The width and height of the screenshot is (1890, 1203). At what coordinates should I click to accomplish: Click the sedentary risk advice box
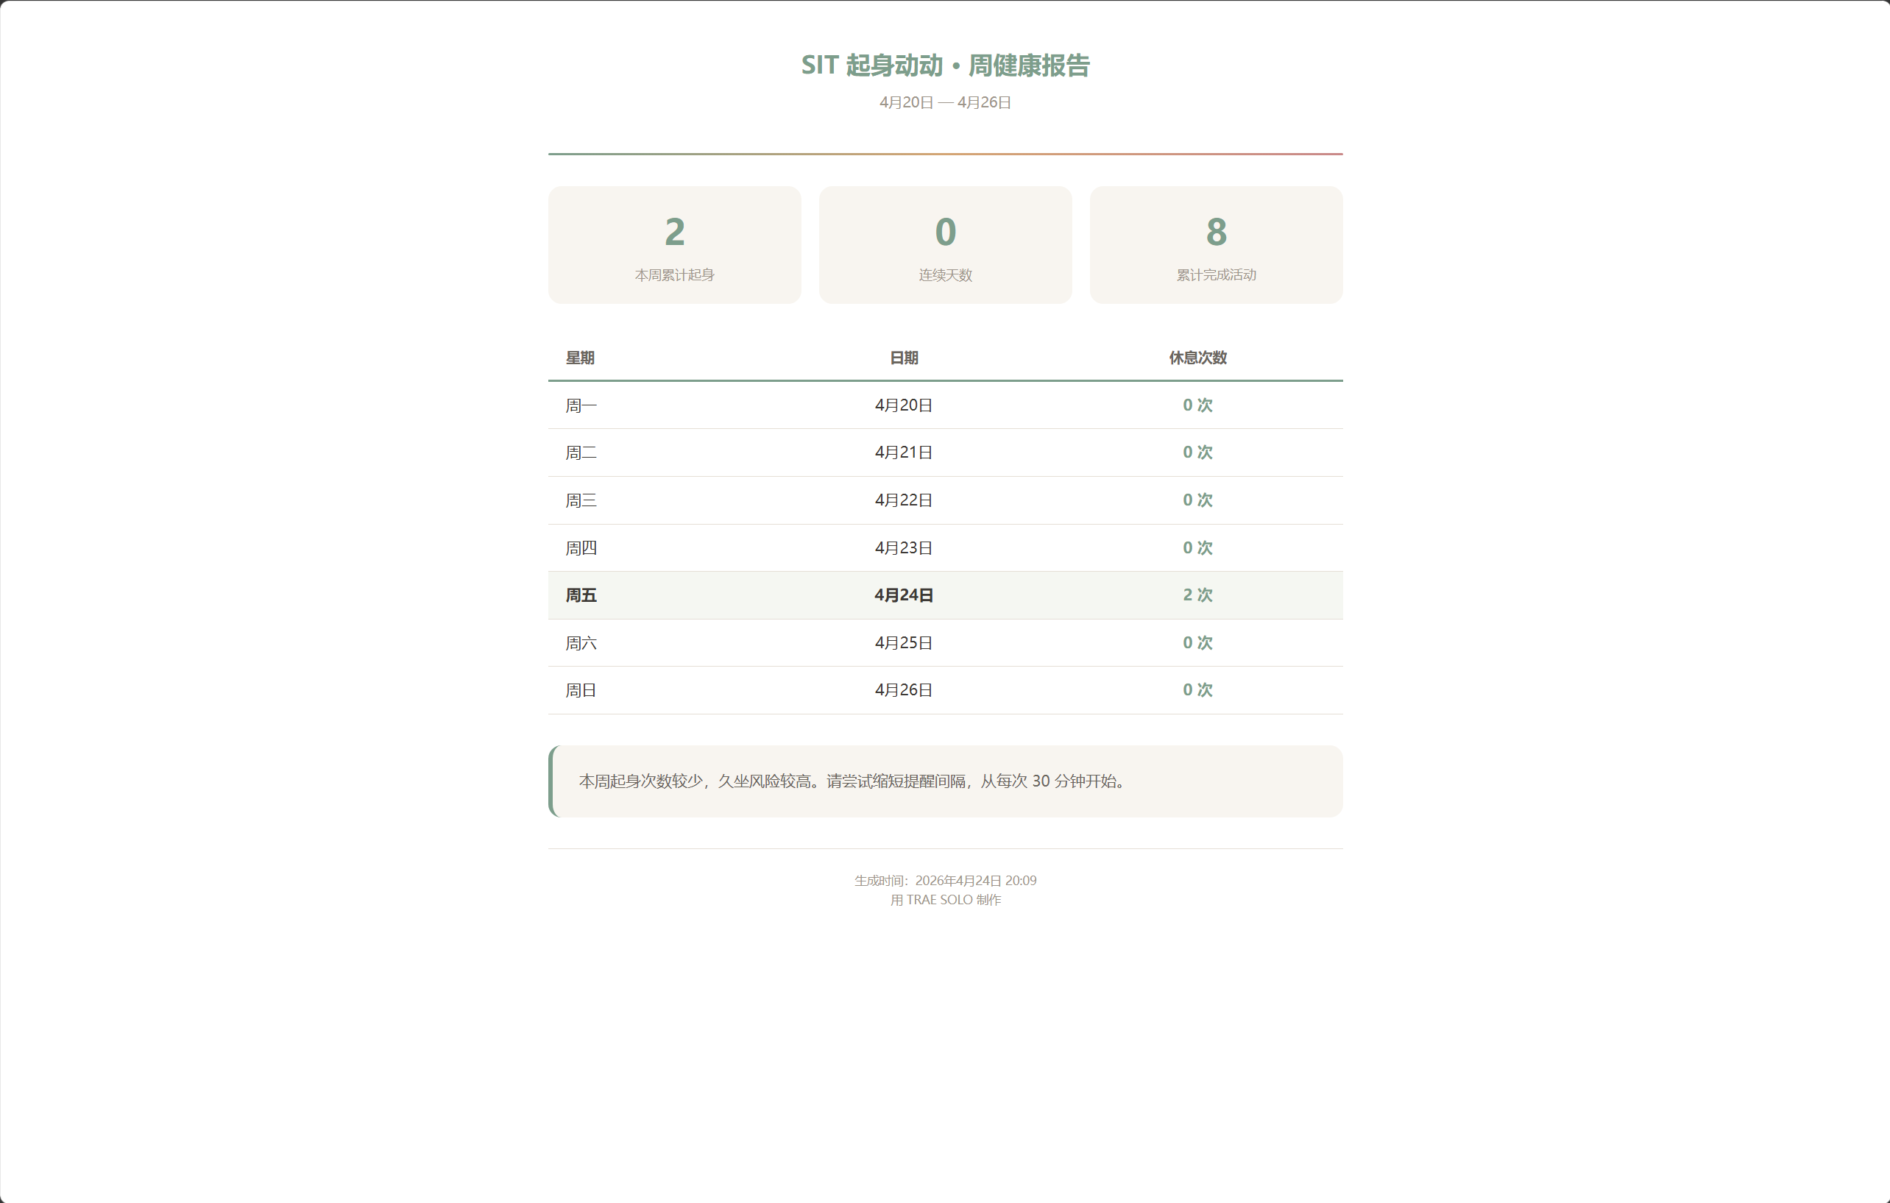pyautogui.click(x=945, y=781)
